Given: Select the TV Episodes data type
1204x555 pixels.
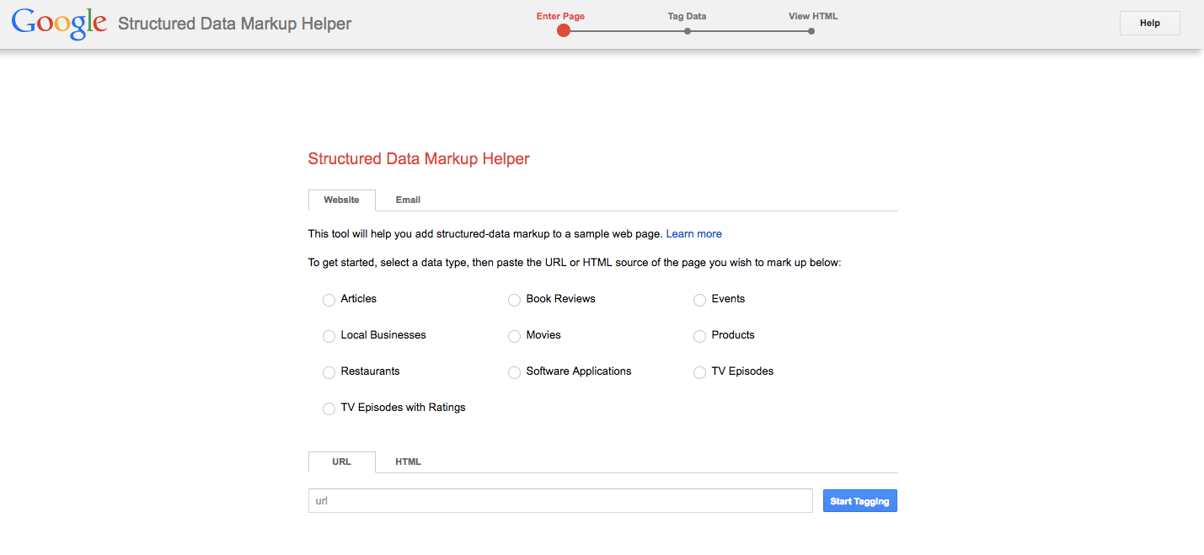Looking at the screenshot, I should tap(699, 372).
